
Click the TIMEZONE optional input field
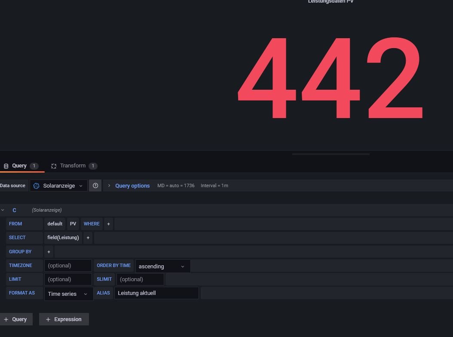(68, 265)
